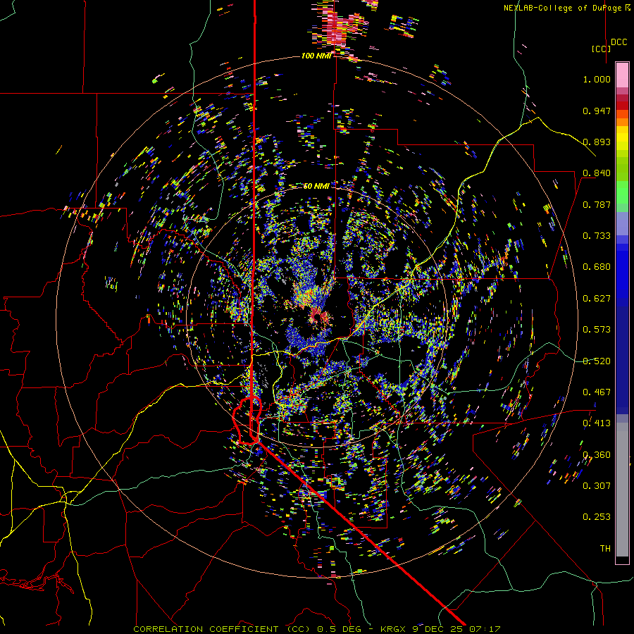Select the 0.307 legend value
Viewport: 634px width, 634px height.
(x=597, y=486)
